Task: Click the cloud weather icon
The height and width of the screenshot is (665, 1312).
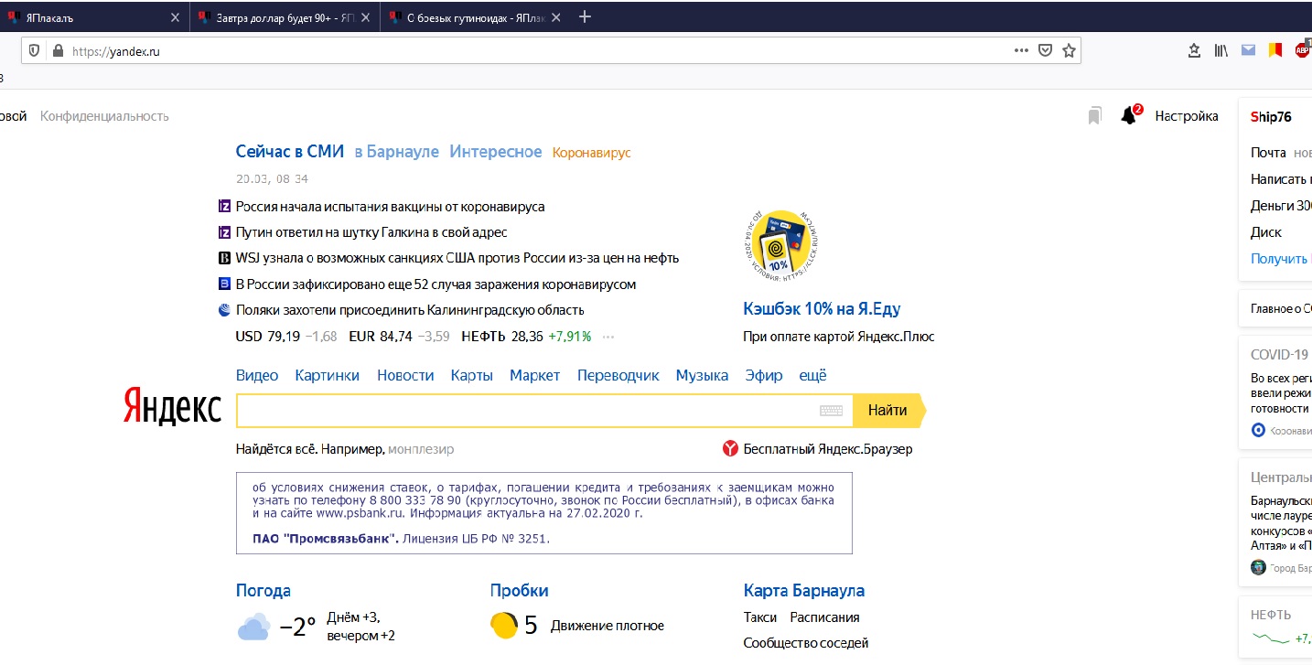Action: 253,627
